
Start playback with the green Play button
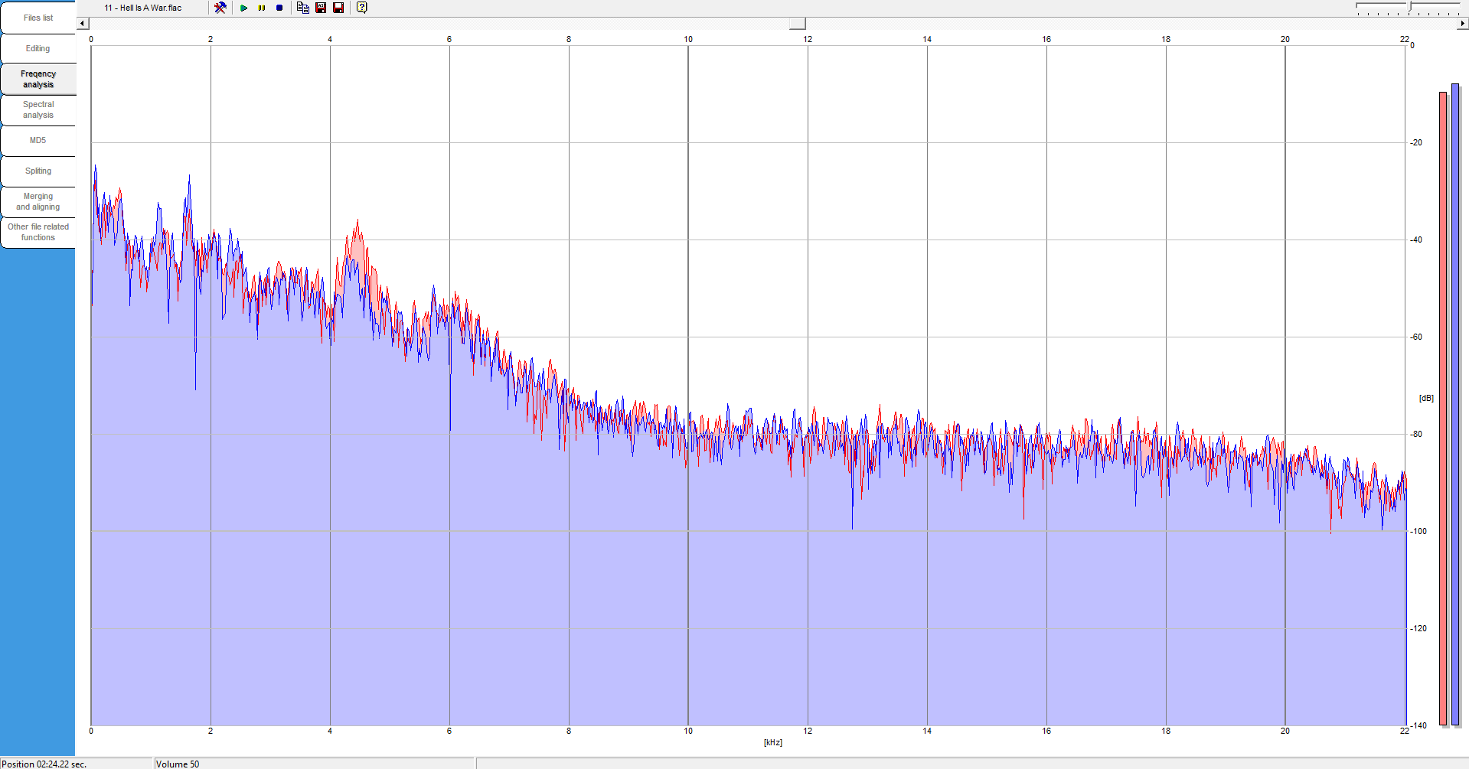pos(244,8)
